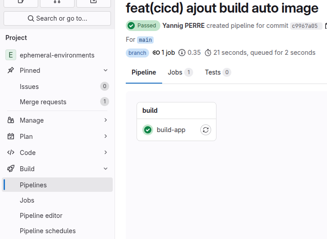The width and height of the screenshot is (327, 239).
Task: Click the Search or go to field
Action: tap(57, 18)
